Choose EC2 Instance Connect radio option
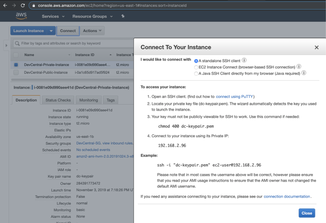The image size is (326, 223). (196, 67)
